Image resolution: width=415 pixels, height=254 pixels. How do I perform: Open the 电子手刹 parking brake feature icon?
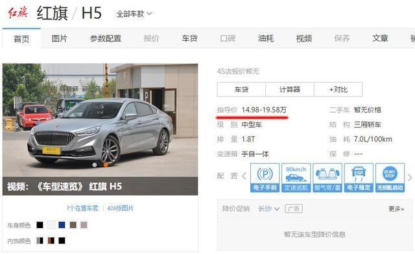tap(265, 178)
